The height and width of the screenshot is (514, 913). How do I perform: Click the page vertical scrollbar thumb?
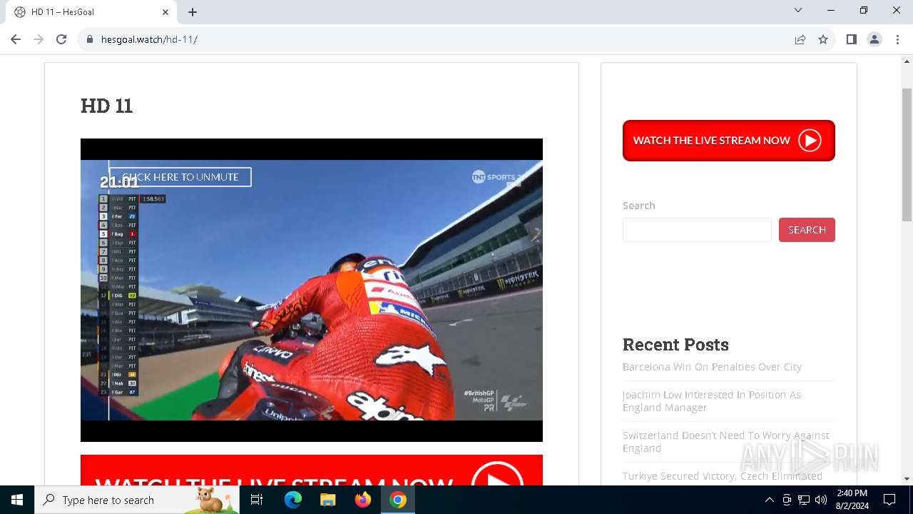coord(907,156)
